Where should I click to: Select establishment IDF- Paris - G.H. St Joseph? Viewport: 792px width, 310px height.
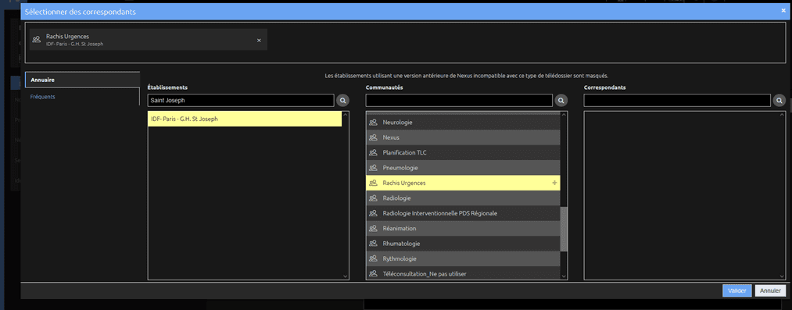245,119
